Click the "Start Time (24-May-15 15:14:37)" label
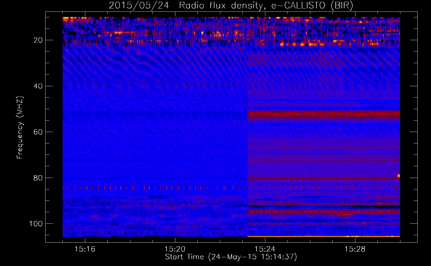This screenshot has width=431, height=266. pos(231,257)
